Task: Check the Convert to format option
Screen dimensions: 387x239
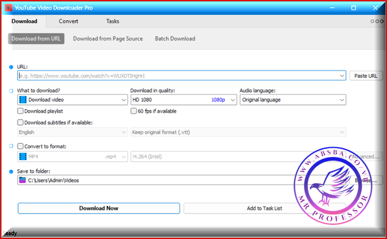Action: point(20,146)
